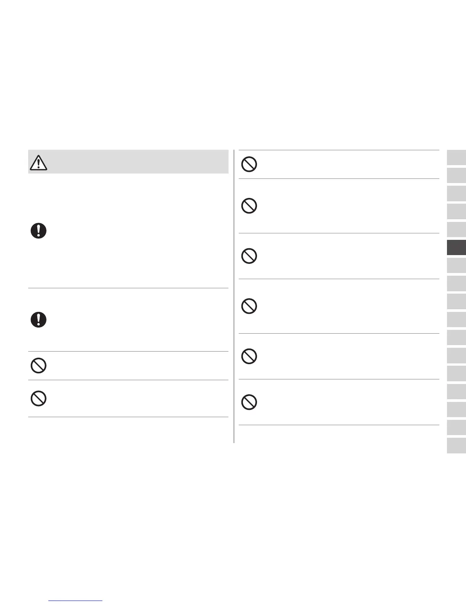Select the second side index tab from top

456,175
